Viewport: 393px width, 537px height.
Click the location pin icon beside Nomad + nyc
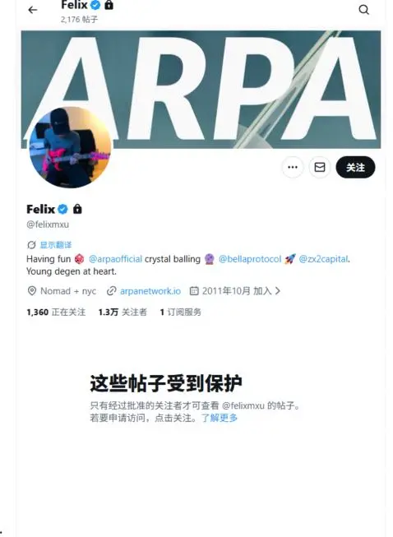31,291
